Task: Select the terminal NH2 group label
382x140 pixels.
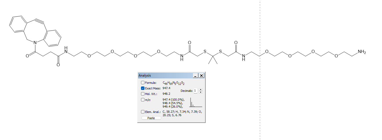Action: pos(362,52)
